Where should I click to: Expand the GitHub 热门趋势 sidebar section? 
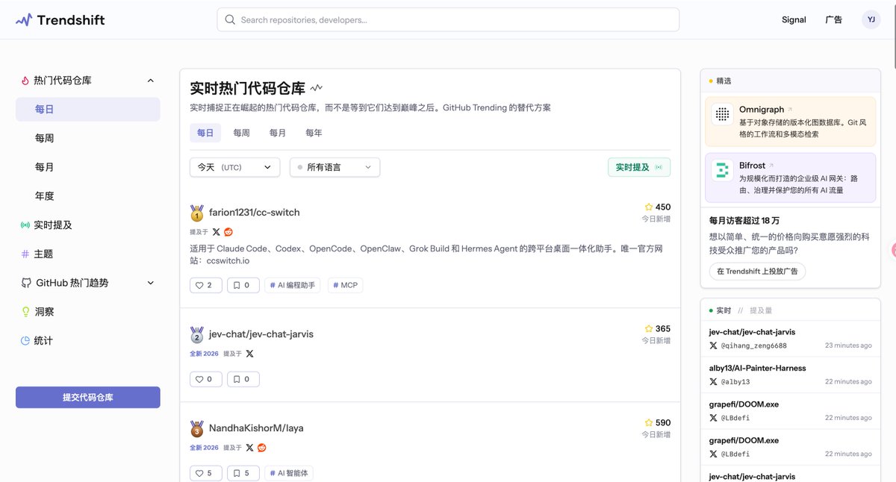coord(150,283)
